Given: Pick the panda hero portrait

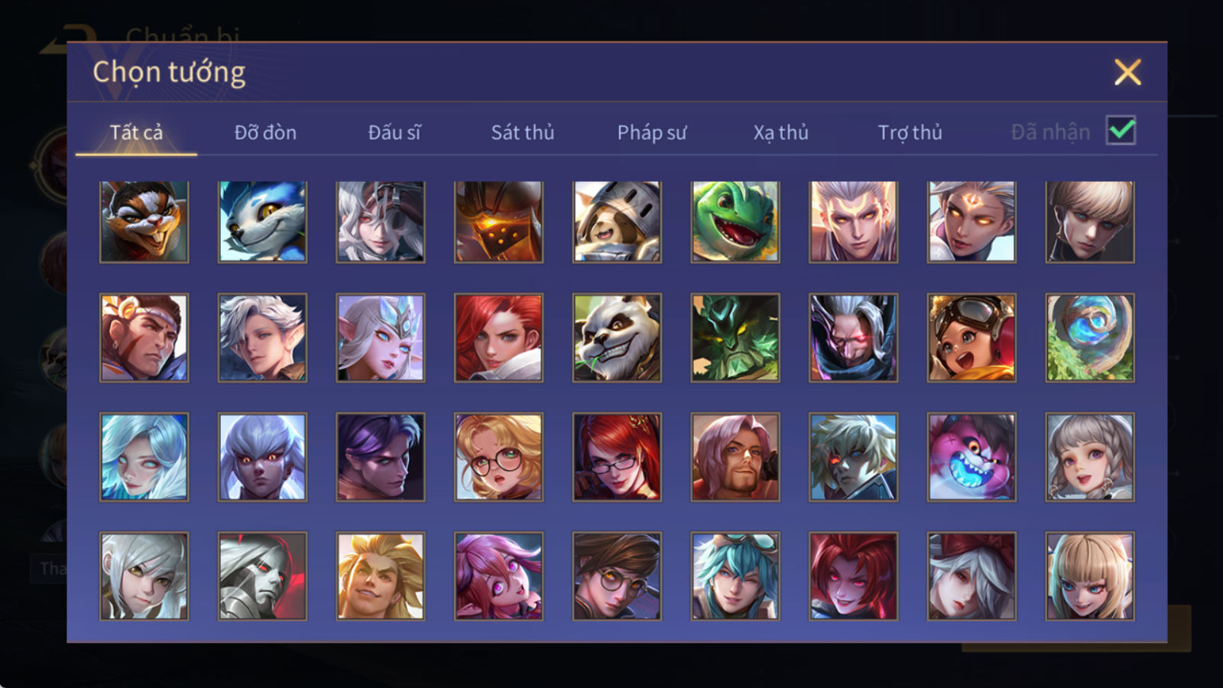Looking at the screenshot, I should pos(617,338).
